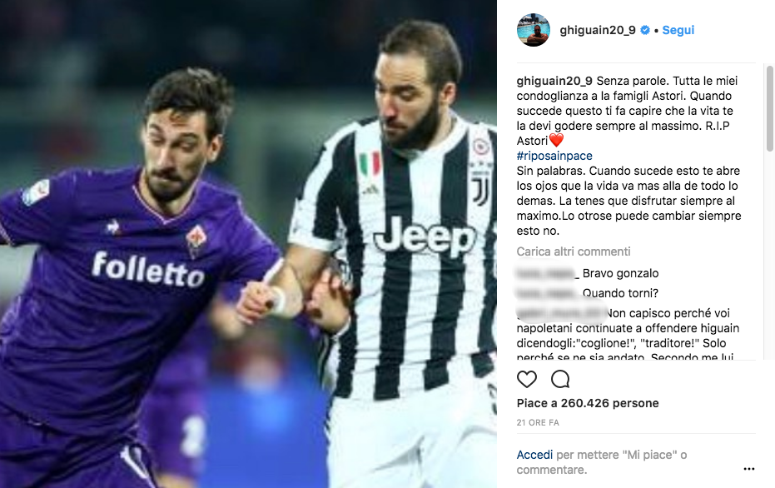Open commenter username beside Bravo gonzalo
Viewport: 775px width, 488px height.
point(548,273)
